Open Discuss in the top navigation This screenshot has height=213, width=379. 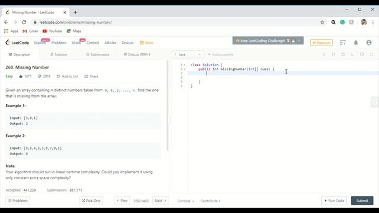128,43
